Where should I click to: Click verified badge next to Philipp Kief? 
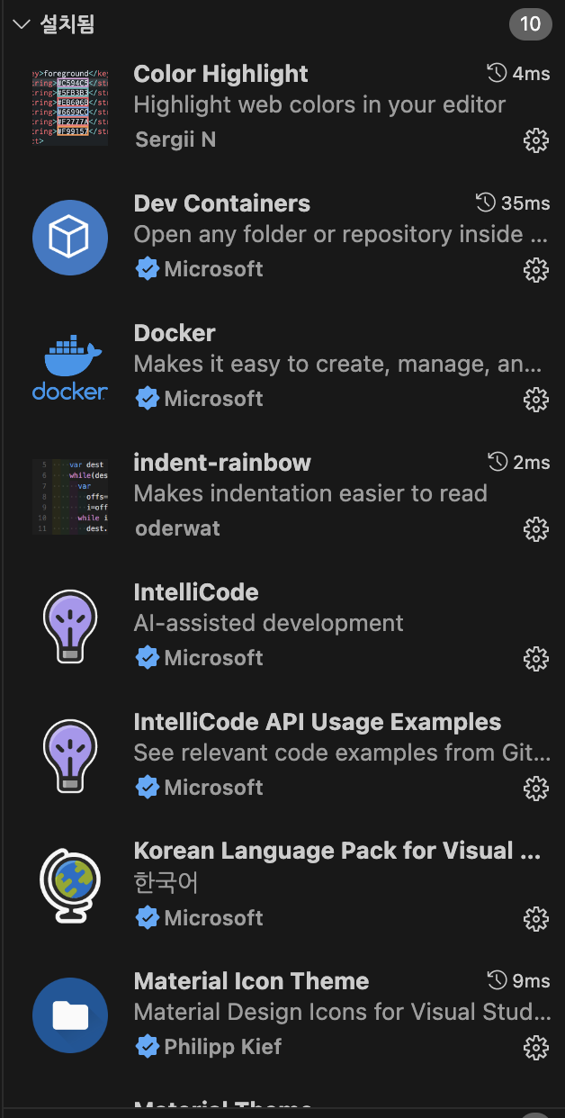point(148,1047)
